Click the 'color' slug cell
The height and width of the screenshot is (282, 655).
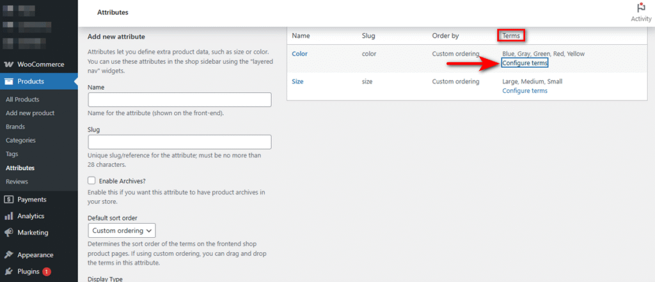coord(369,54)
